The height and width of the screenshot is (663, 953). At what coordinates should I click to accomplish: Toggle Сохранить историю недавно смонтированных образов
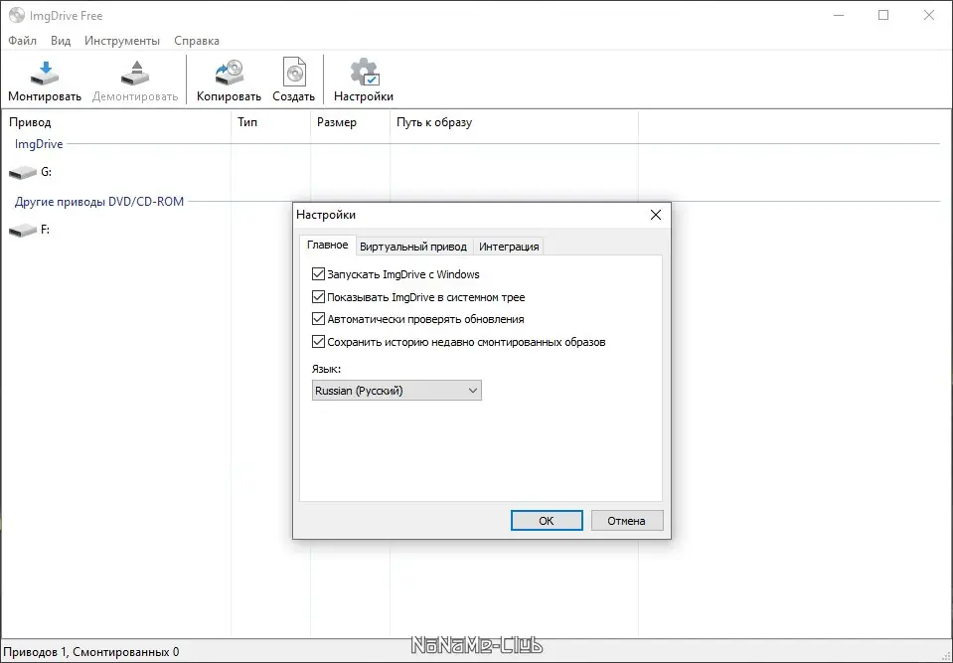[x=318, y=342]
